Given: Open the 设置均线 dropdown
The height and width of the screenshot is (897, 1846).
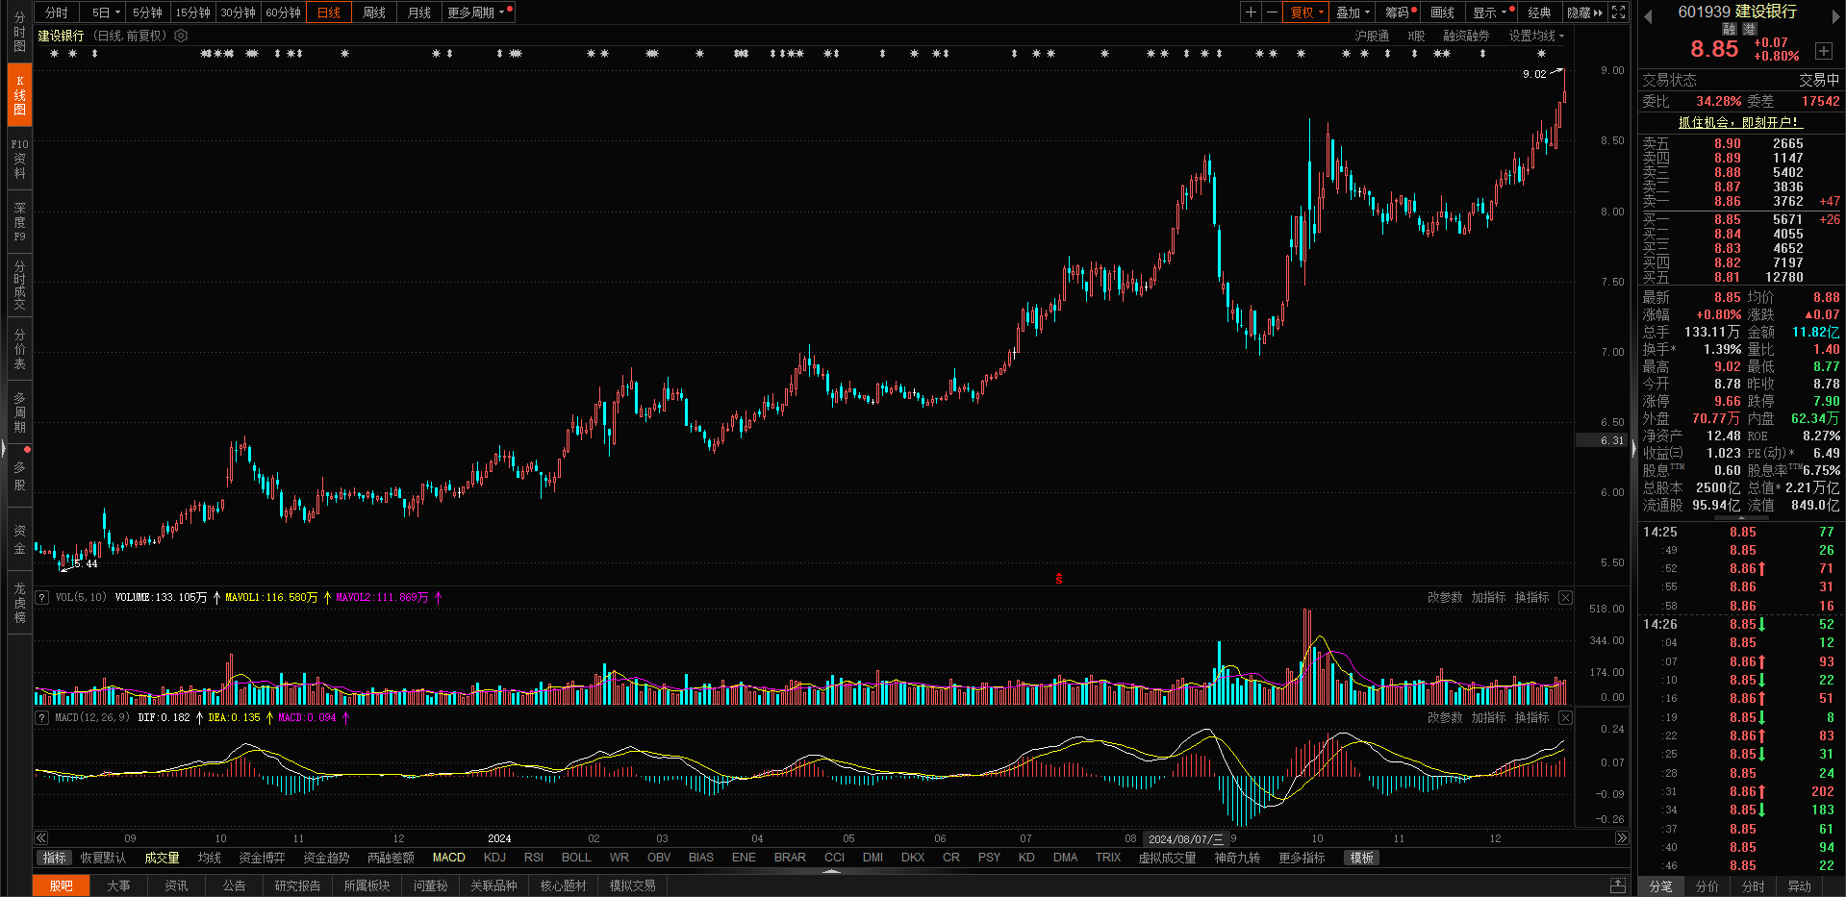Looking at the screenshot, I should tap(1536, 36).
